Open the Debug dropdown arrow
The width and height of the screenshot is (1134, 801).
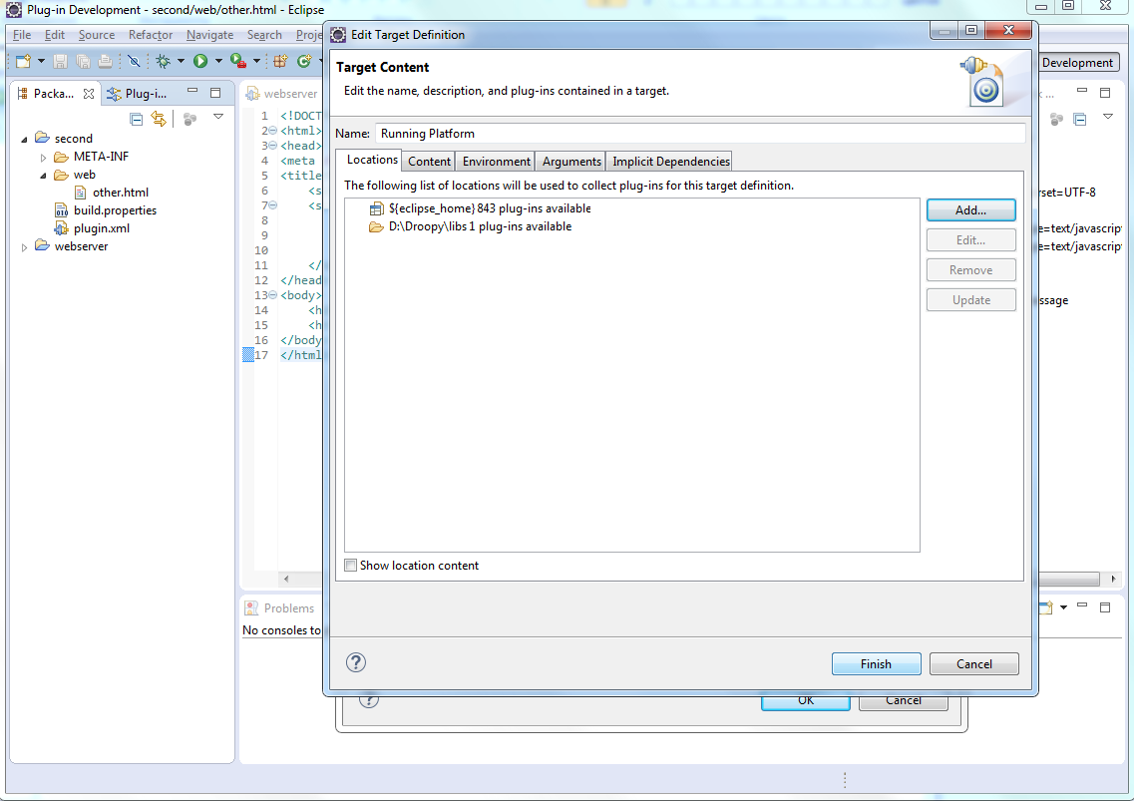coord(181,62)
